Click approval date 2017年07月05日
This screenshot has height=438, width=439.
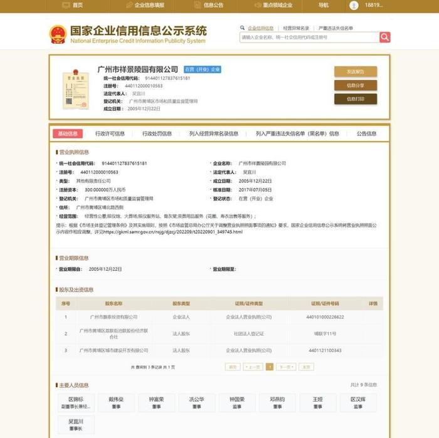(x=255, y=190)
